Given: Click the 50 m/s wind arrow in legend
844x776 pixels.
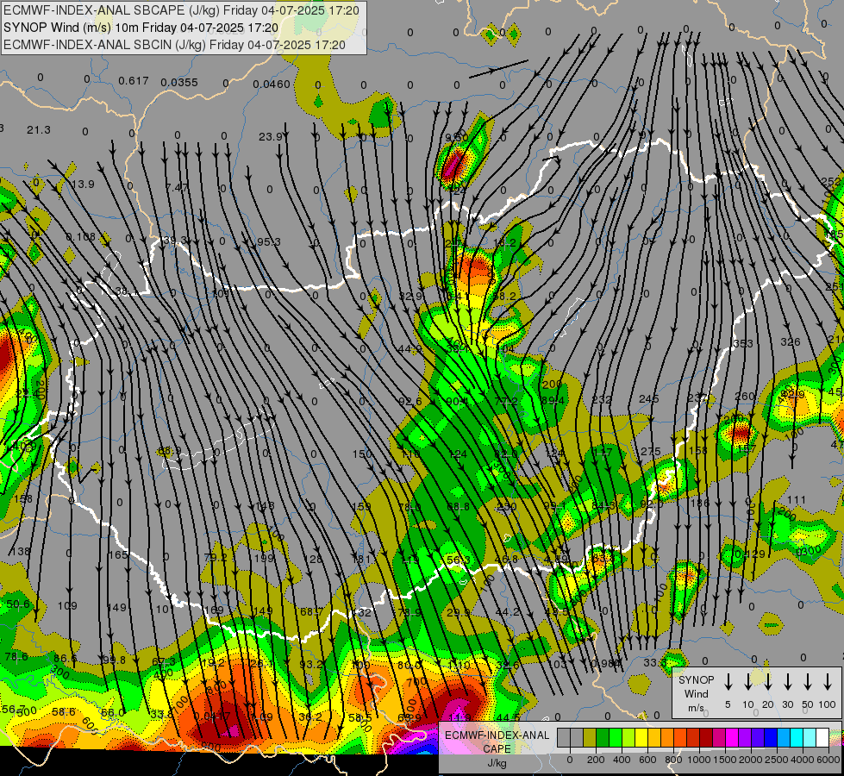Looking at the screenshot, I should (808, 682).
